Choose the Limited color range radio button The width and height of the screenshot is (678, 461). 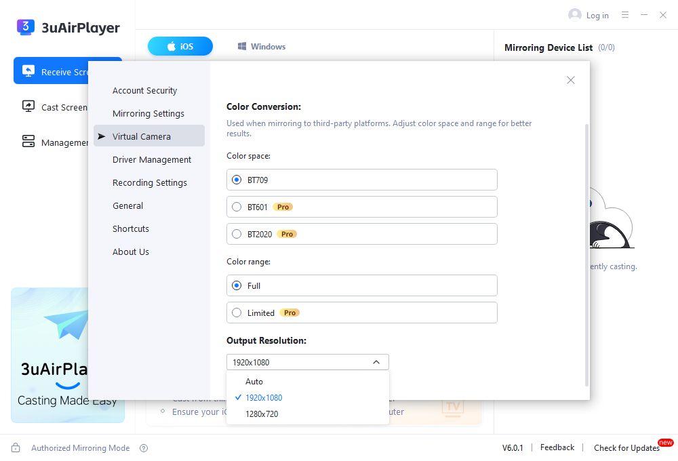pyautogui.click(x=237, y=313)
